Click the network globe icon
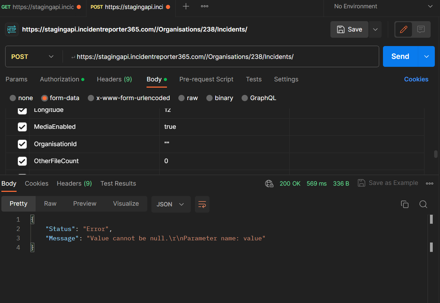This screenshot has width=440, height=303. pyautogui.click(x=269, y=184)
